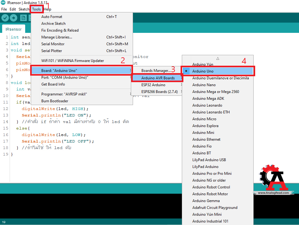The height and width of the screenshot is (225, 299).
Task: Choose LilyPad Arduino USB board
Action: [x=218, y=160]
